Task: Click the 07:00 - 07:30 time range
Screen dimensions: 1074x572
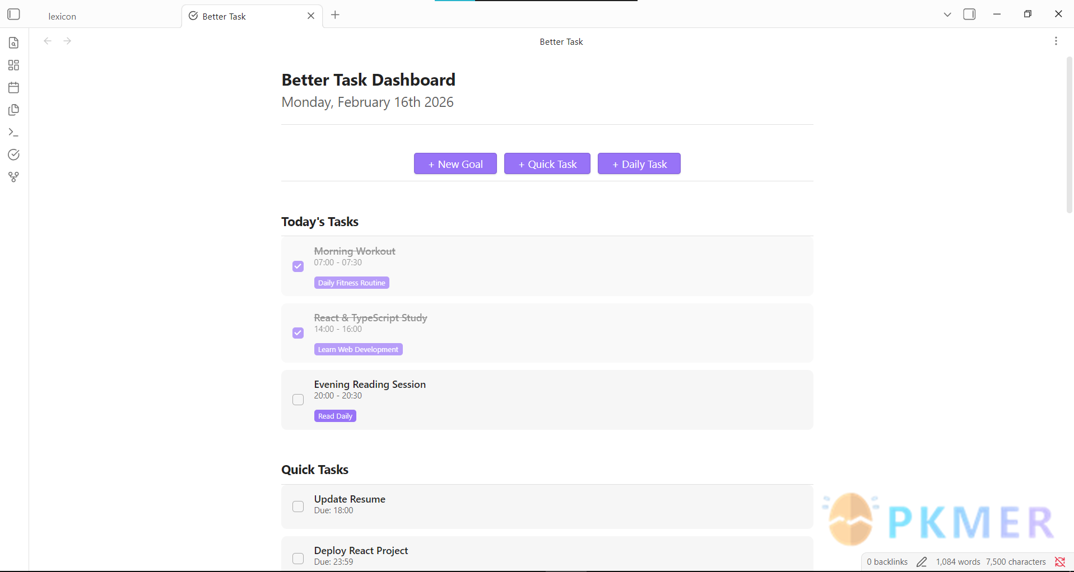Action: click(x=338, y=262)
